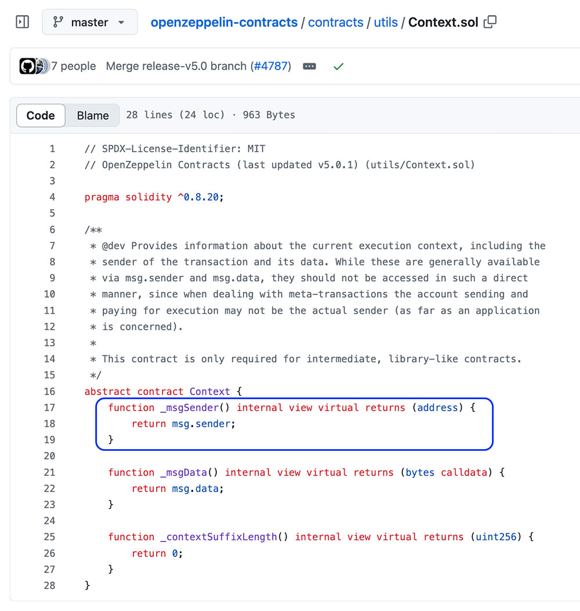Click 'return 0;' statement
The image size is (580, 611).
tap(157, 554)
